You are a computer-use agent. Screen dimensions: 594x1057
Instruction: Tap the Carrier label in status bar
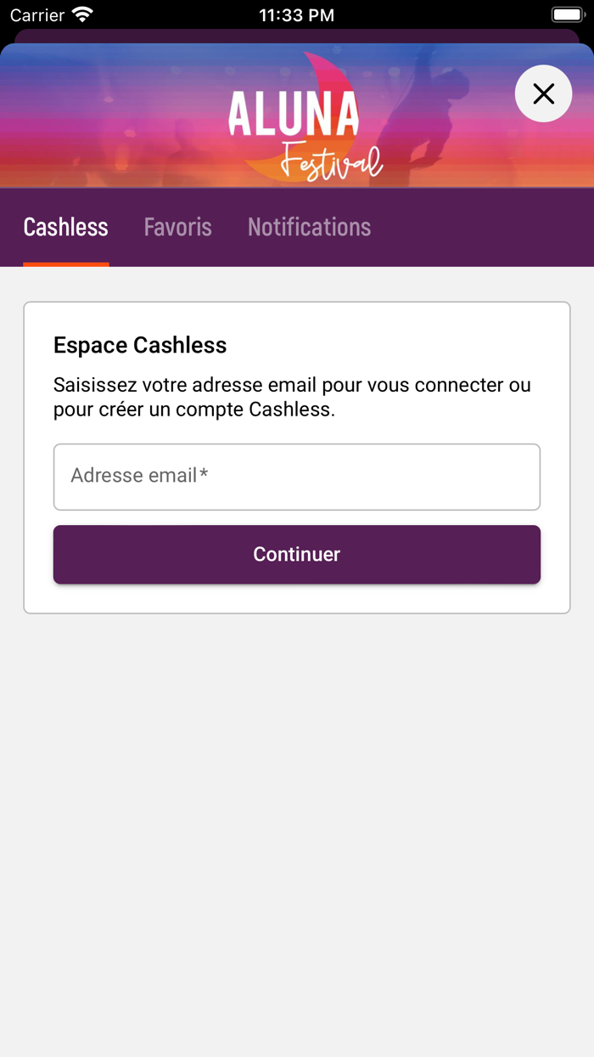pyautogui.click(x=37, y=15)
